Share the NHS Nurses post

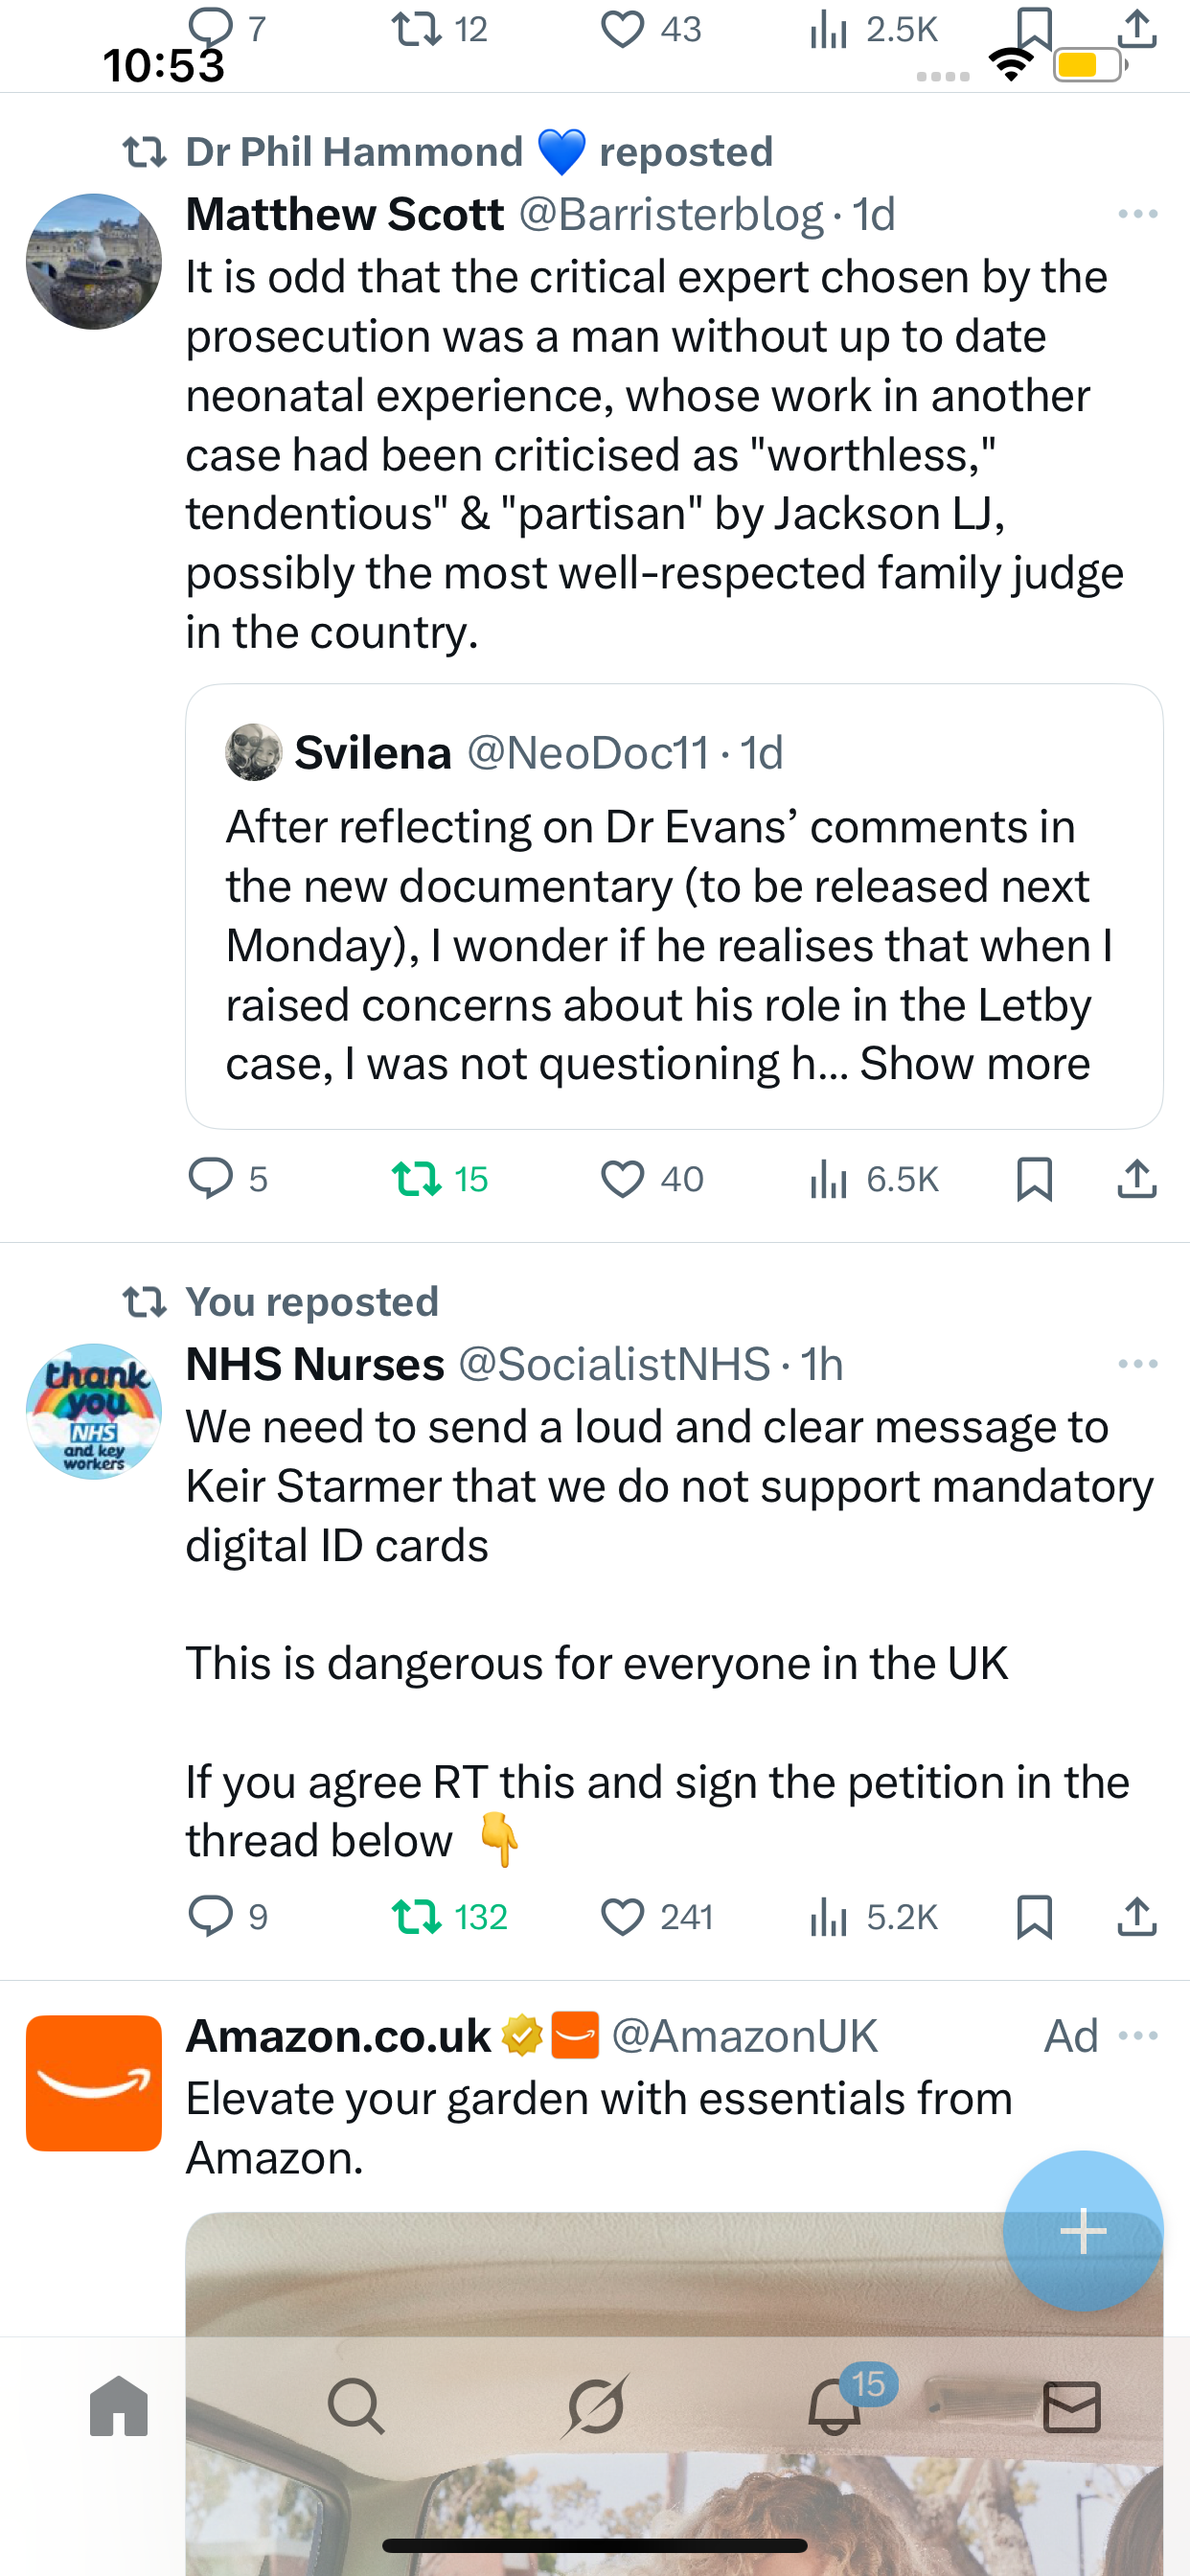coord(1137,1916)
